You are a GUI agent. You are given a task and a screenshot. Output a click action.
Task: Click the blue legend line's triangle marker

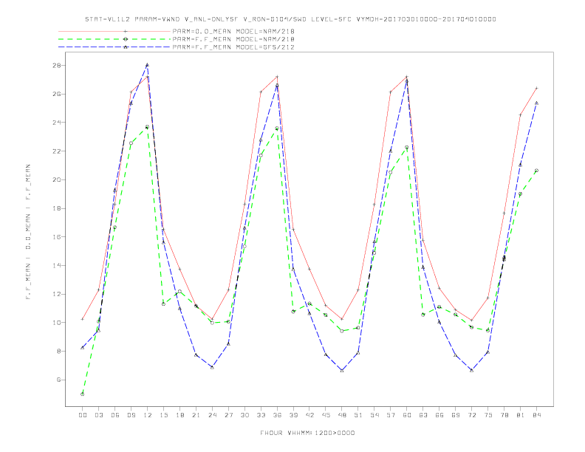[x=126, y=47]
